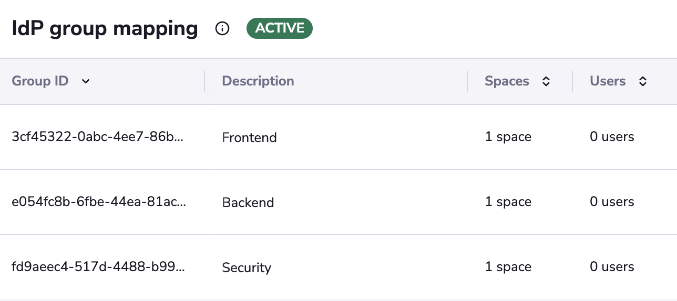
Task: Click the IdP group mapping heading
Action: (x=105, y=28)
